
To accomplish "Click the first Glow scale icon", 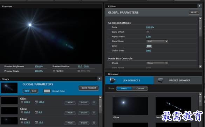I will pos(36,112).
